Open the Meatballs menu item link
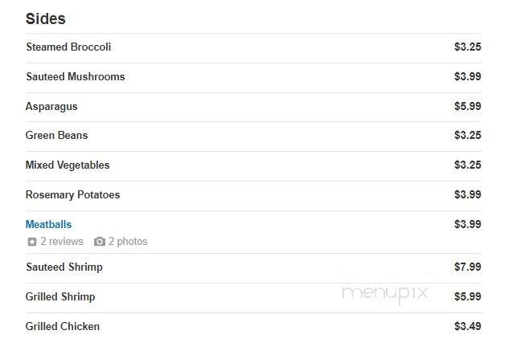 [x=48, y=224]
